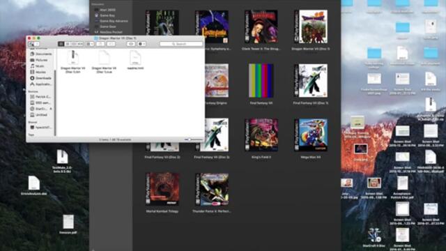Open Music in the Finder sidebar
This screenshot has width=446, height=251.
[37, 66]
